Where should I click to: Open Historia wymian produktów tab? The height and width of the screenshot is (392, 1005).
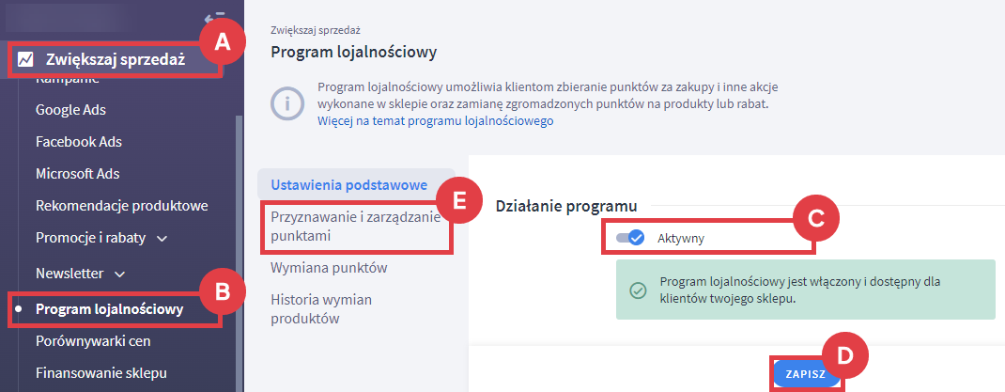coord(321,308)
